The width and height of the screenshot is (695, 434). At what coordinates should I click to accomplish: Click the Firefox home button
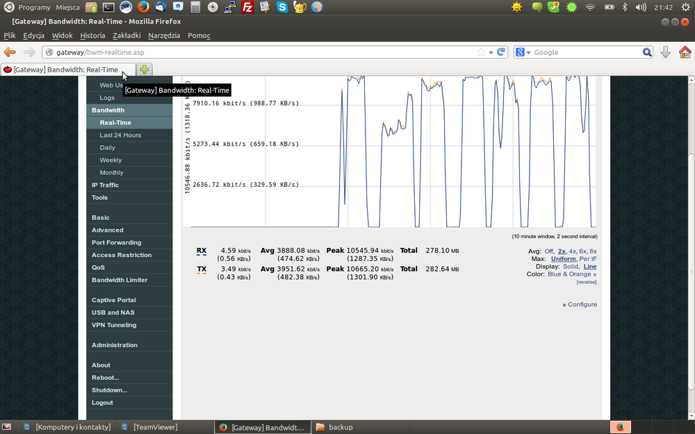[x=685, y=52]
